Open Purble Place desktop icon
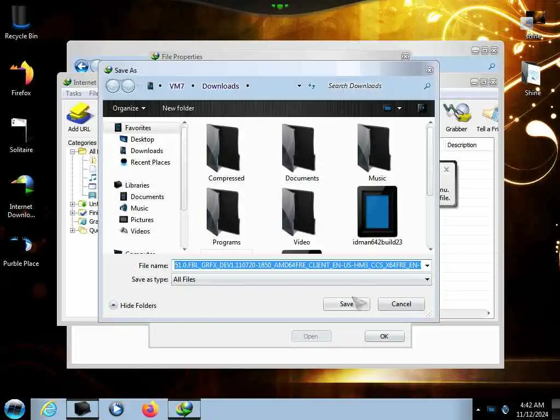 (21, 252)
